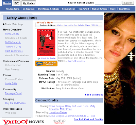Click Showtimes & Tickets in the sidebar
The width and height of the screenshot is (136, 125).
point(16,38)
